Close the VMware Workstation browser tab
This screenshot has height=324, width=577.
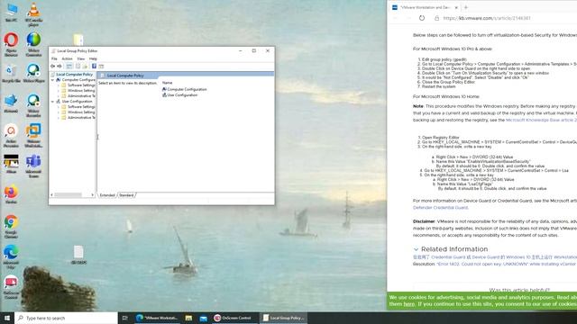click(x=456, y=7)
